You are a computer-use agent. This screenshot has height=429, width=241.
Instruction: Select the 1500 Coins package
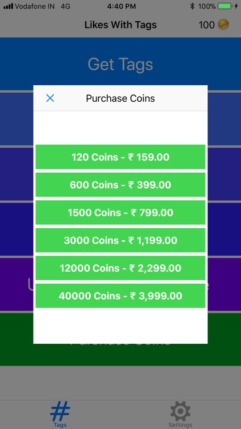coord(120,213)
